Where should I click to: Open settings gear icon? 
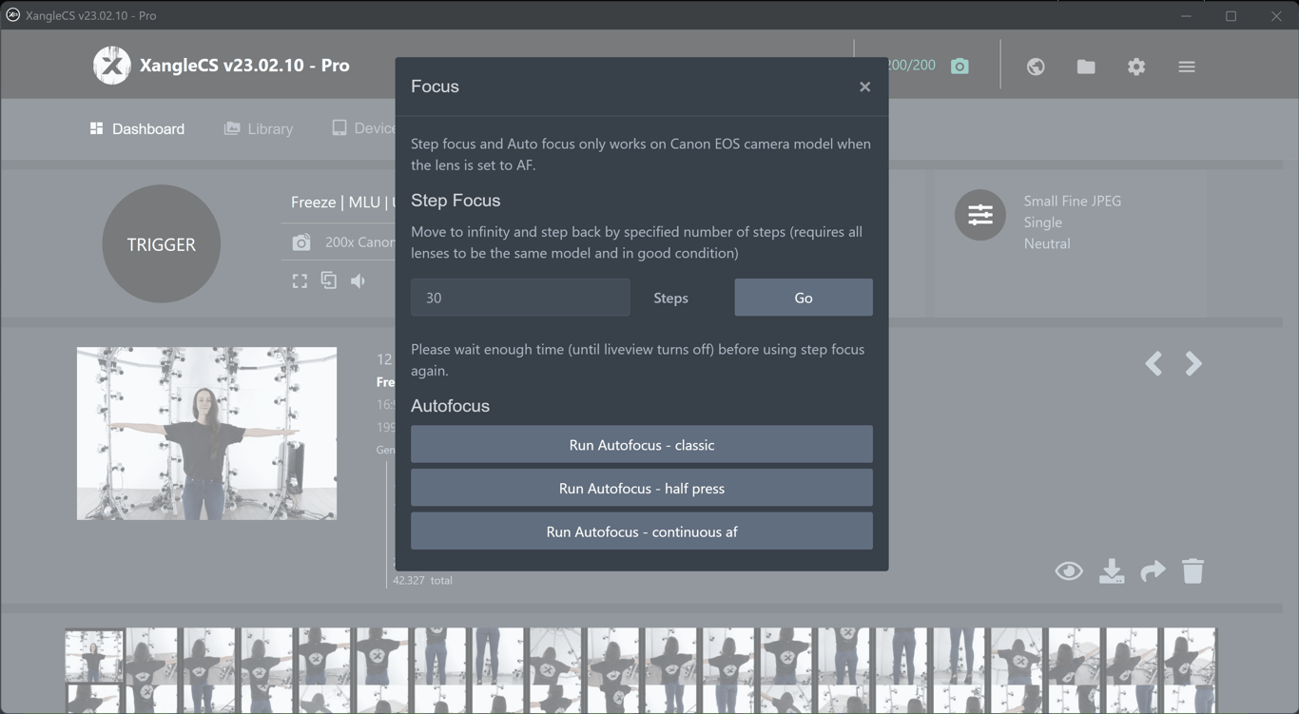click(x=1136, y=67)
